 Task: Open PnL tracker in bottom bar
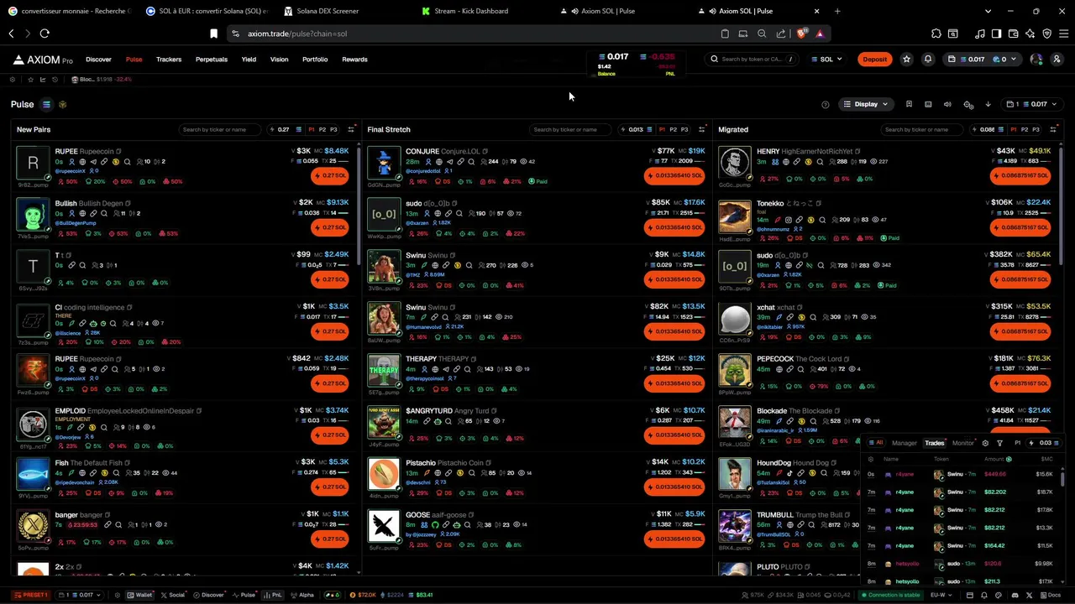click(273, 595)
